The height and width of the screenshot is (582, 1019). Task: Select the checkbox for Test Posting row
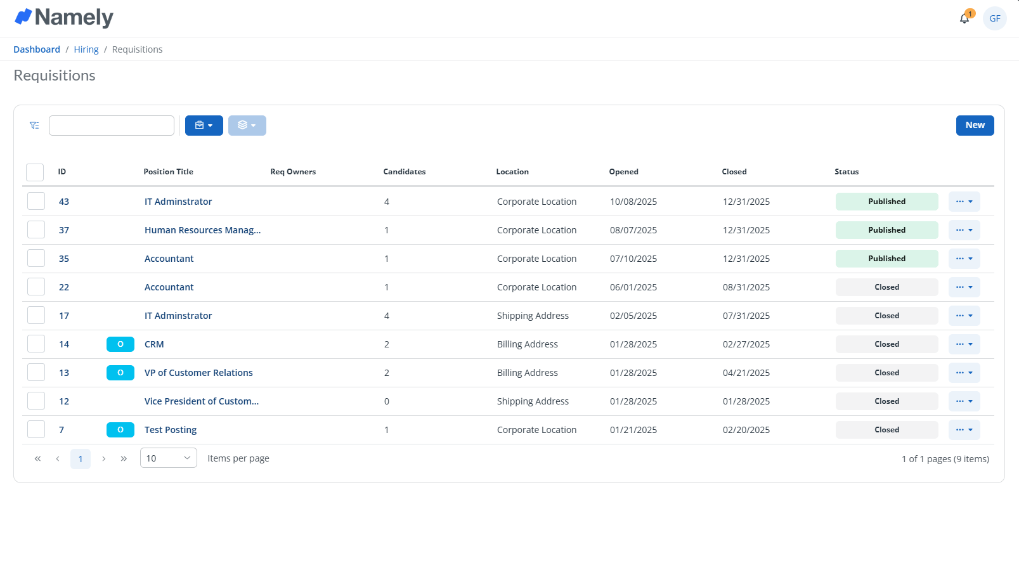coord(36,430)
